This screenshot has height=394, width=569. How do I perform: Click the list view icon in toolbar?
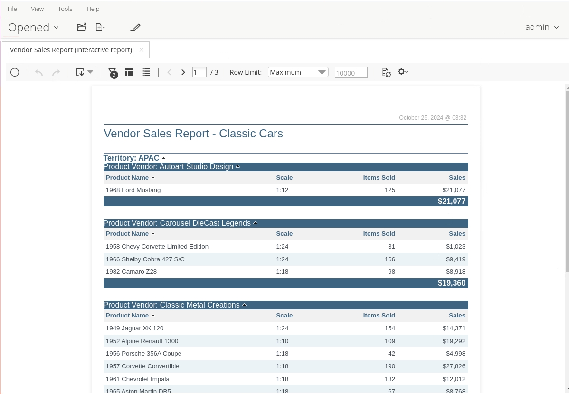tap(146, 72)
